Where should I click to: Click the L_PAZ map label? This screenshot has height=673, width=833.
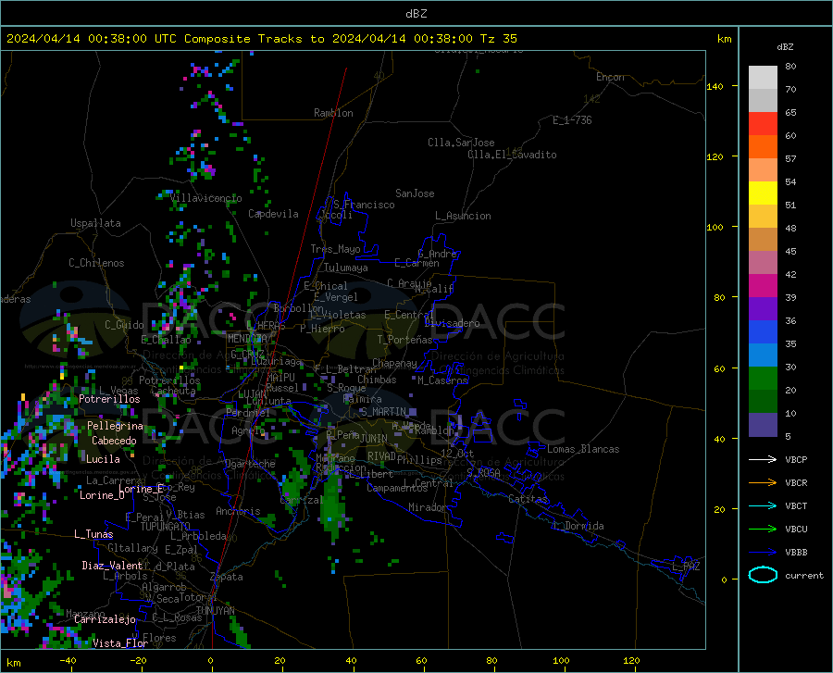point(686,567)
